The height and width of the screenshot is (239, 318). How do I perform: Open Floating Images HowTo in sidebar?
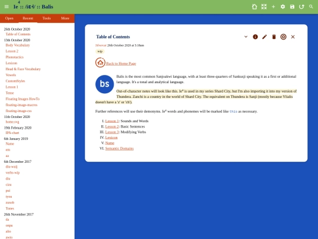click(x=22, y=99)
